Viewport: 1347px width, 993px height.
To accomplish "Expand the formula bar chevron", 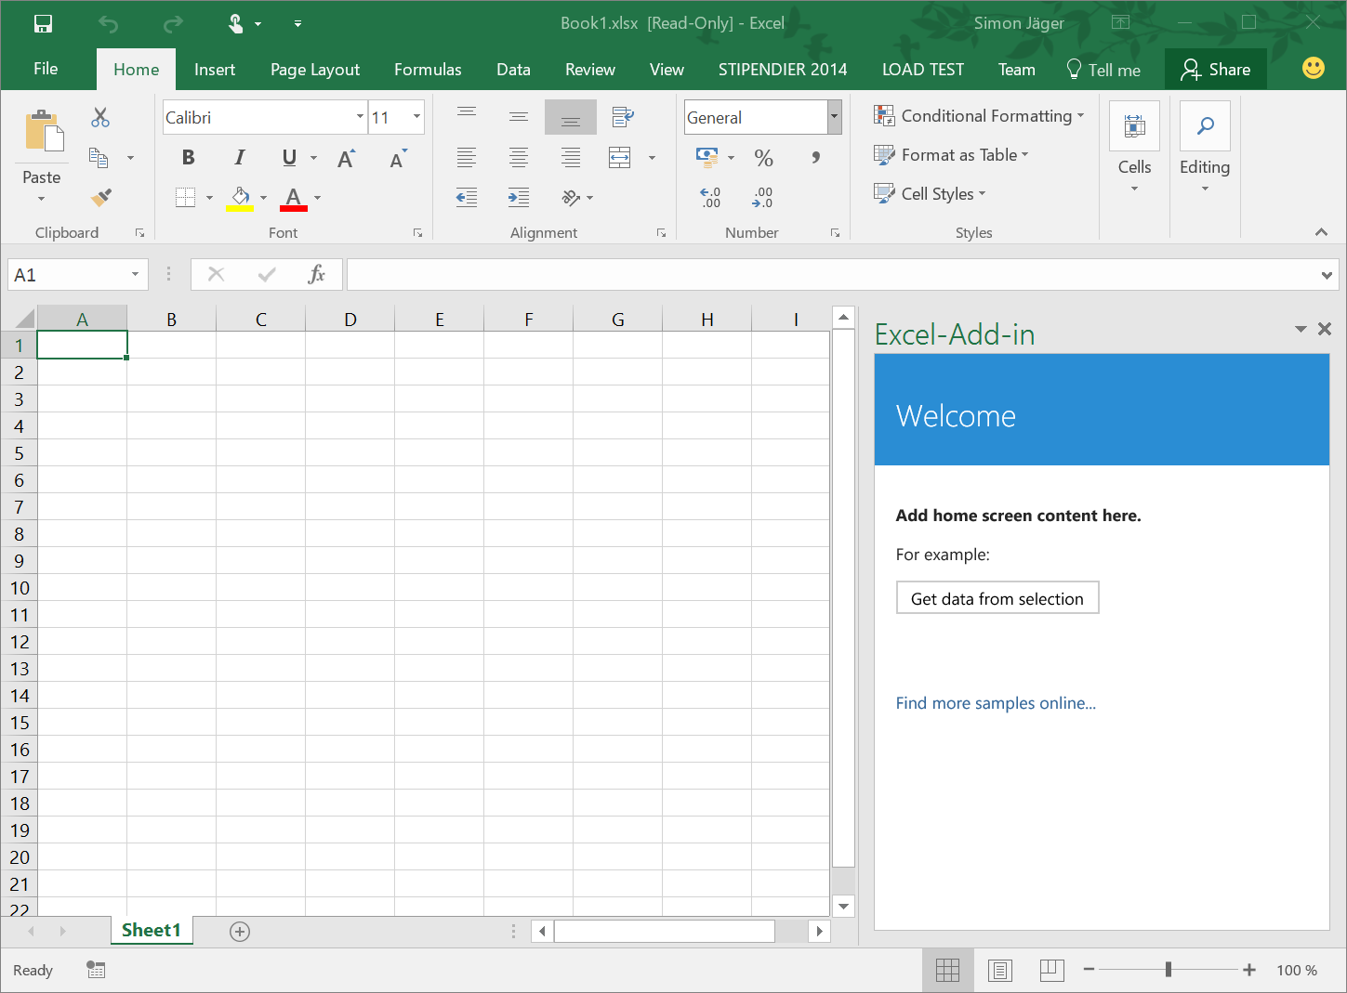I will click(1327, 275).
